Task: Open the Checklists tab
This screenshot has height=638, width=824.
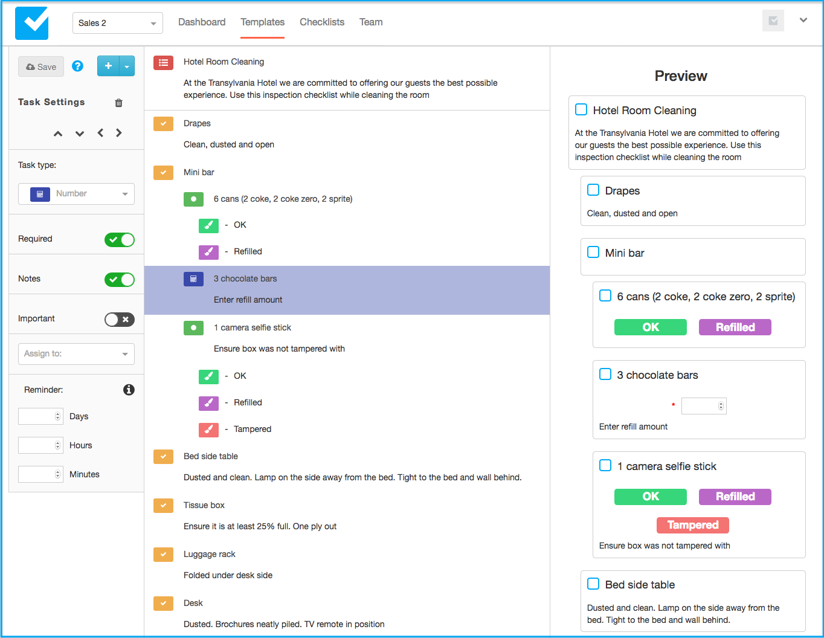Action: [x=322, y=22]
